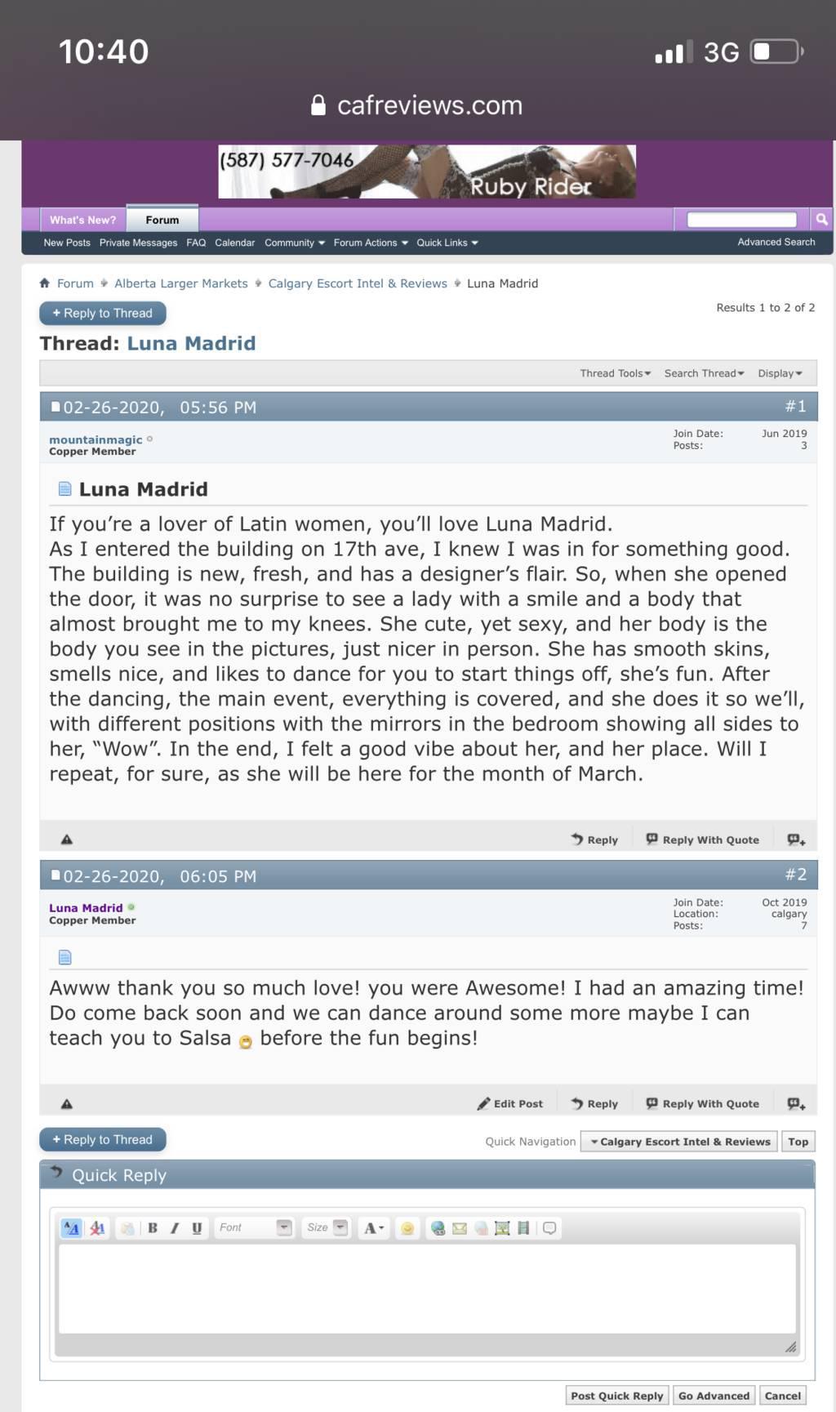Open the Forum Actions menu
836x1412 pixels.
(371, 243)
